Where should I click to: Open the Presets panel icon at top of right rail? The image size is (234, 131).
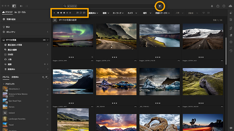[231, 13]
